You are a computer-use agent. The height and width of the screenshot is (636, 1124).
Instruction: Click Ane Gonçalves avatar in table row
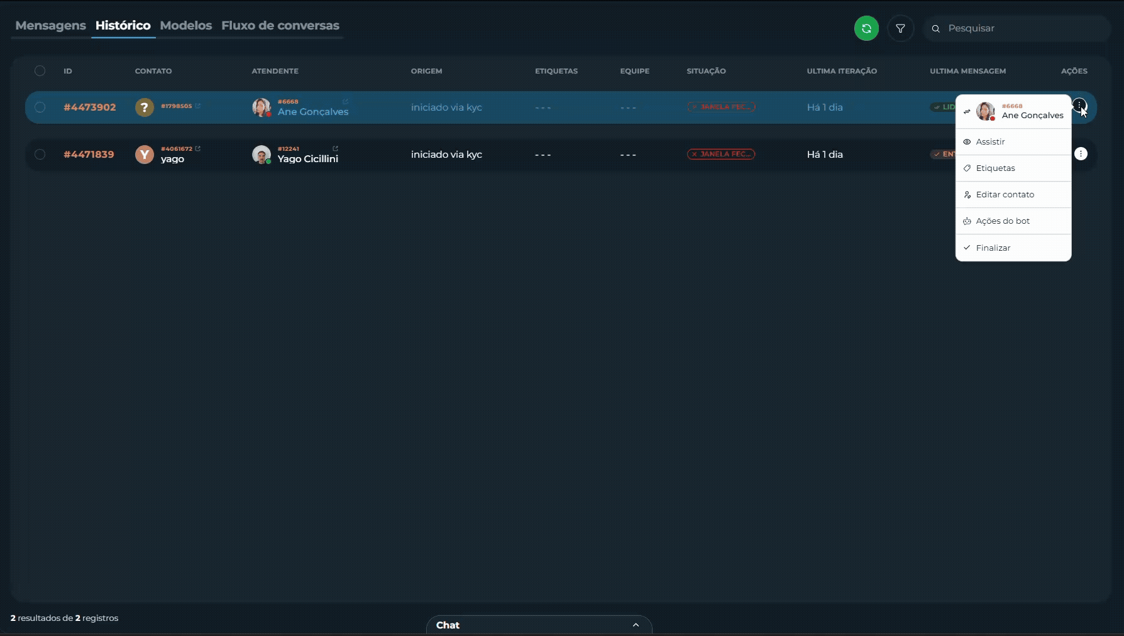[x=262, y=107]
